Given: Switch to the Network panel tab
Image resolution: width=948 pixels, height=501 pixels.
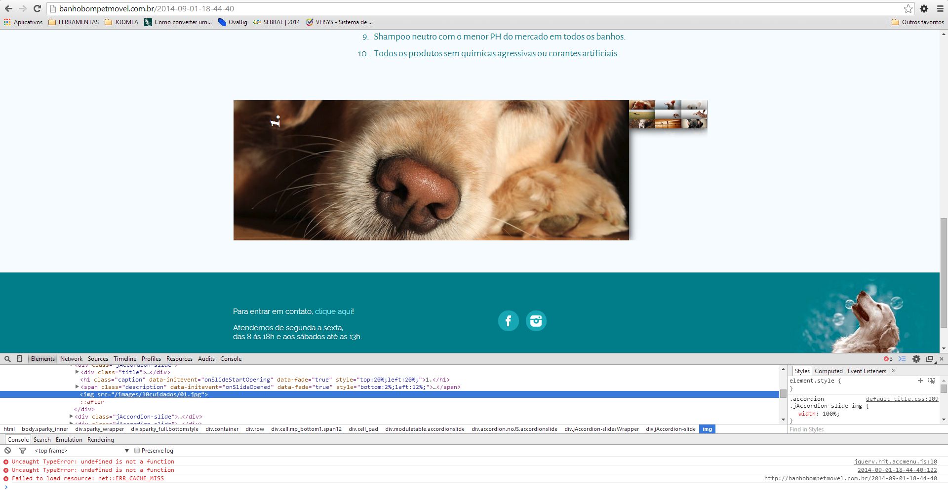Looking at the screenshot, I should pyautogui.click(x=71, y=359).
